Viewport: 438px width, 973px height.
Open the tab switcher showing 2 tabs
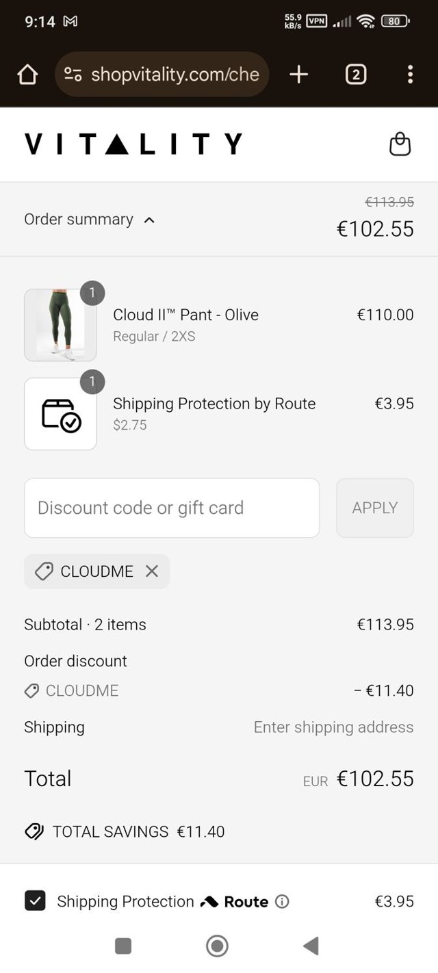click(x=355, y=75)
